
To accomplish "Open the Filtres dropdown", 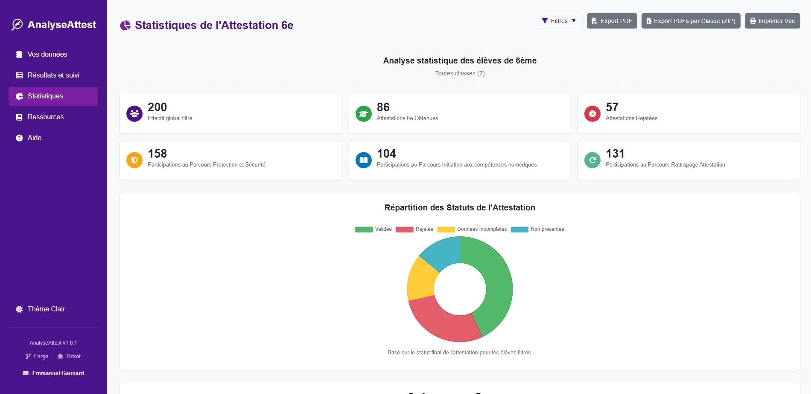I will tap(559, 21).
